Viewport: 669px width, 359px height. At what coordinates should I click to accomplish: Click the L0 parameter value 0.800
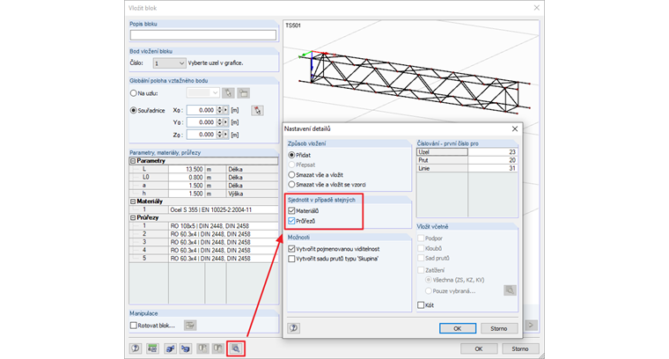click(187, 178)
